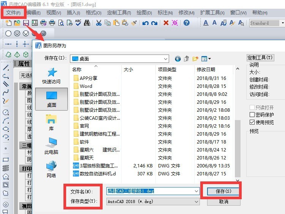285x214 pixels.
Task: Open the Standard text style dropdown
Action: [x=282, y=23]
